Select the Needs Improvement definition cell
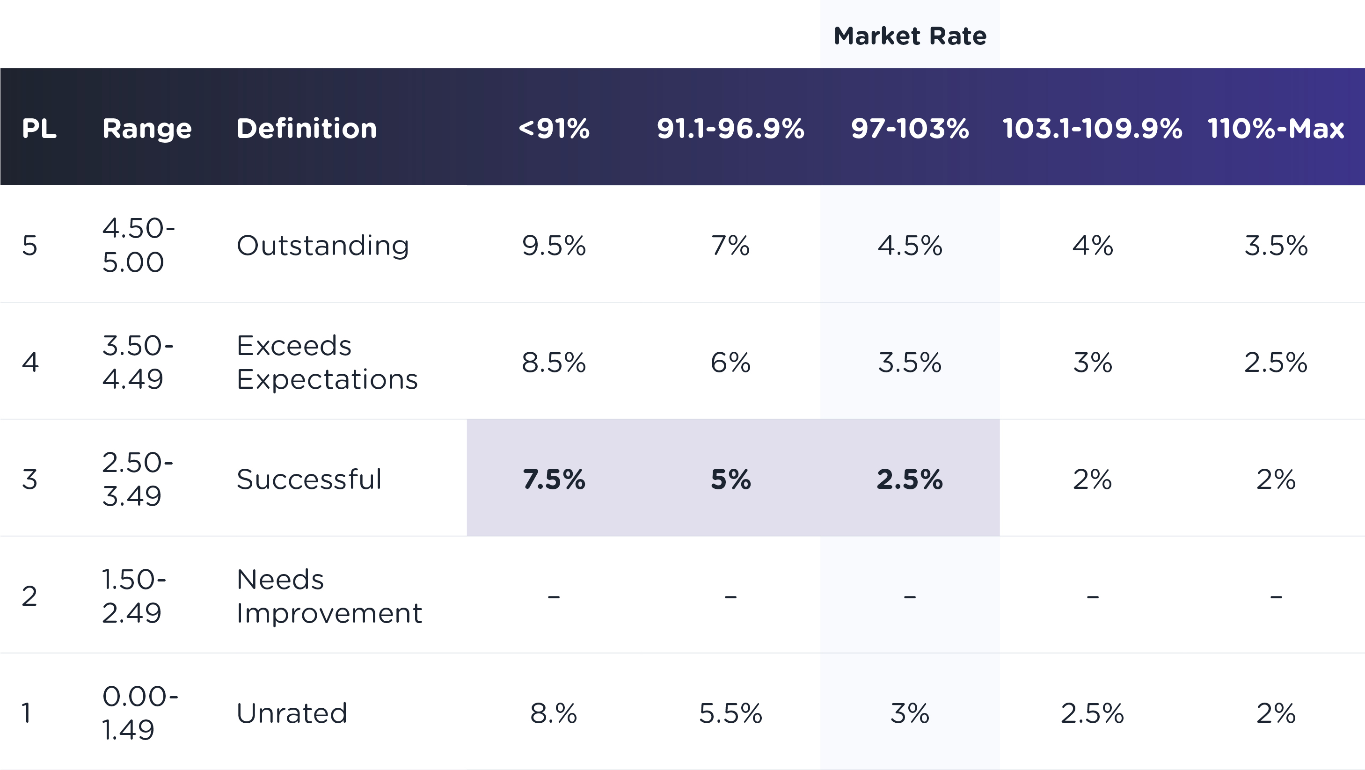 329,596
